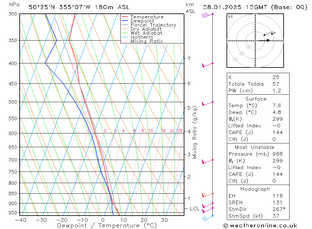This screenshot has width=312, height=229.
Task: Click the 'Dewpoint / Temperature (°C)' axis title
Action: click(107, 226)
